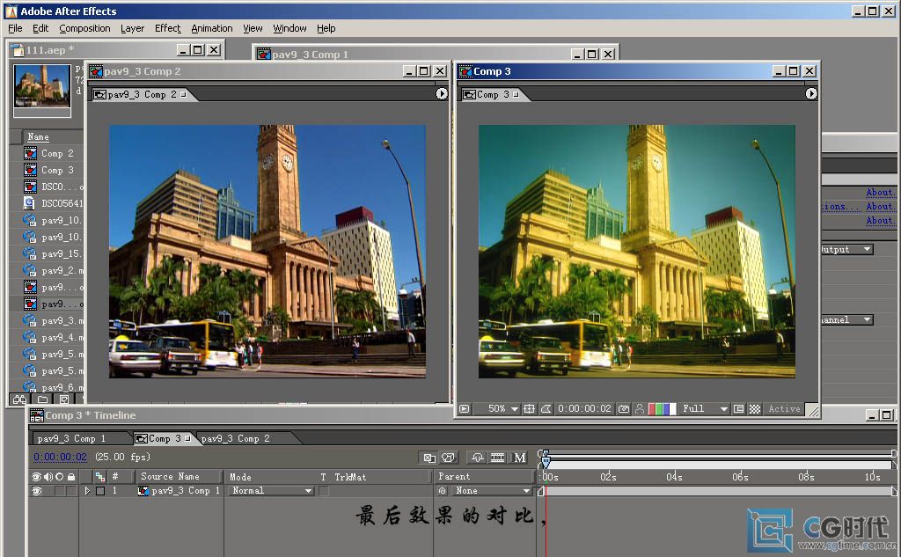The width and height of the screenshot is (901, 557).
Task: Click the composition icon on the Comp 3 viewer tab
Action: [x=470, y=95]
